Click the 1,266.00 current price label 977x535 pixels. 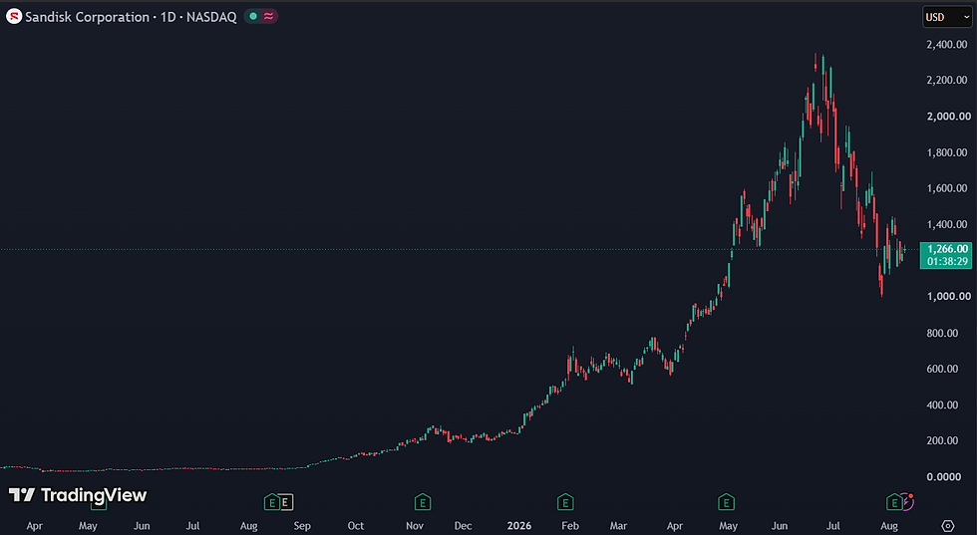click(947, 249)
